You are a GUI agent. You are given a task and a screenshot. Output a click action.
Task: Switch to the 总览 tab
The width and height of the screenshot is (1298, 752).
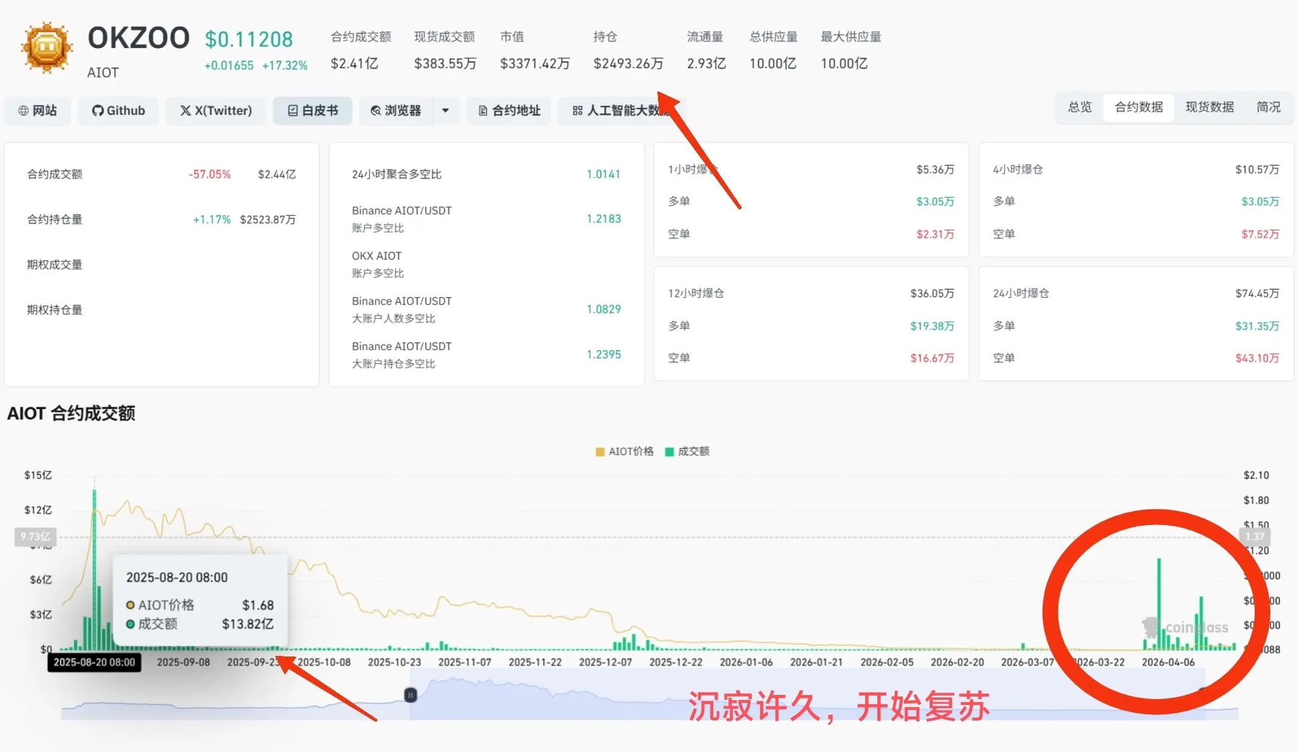pos(1079,107)
